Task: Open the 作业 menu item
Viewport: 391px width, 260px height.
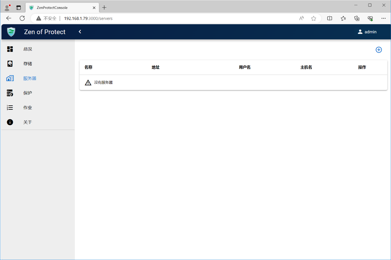Action: point(28,108)
